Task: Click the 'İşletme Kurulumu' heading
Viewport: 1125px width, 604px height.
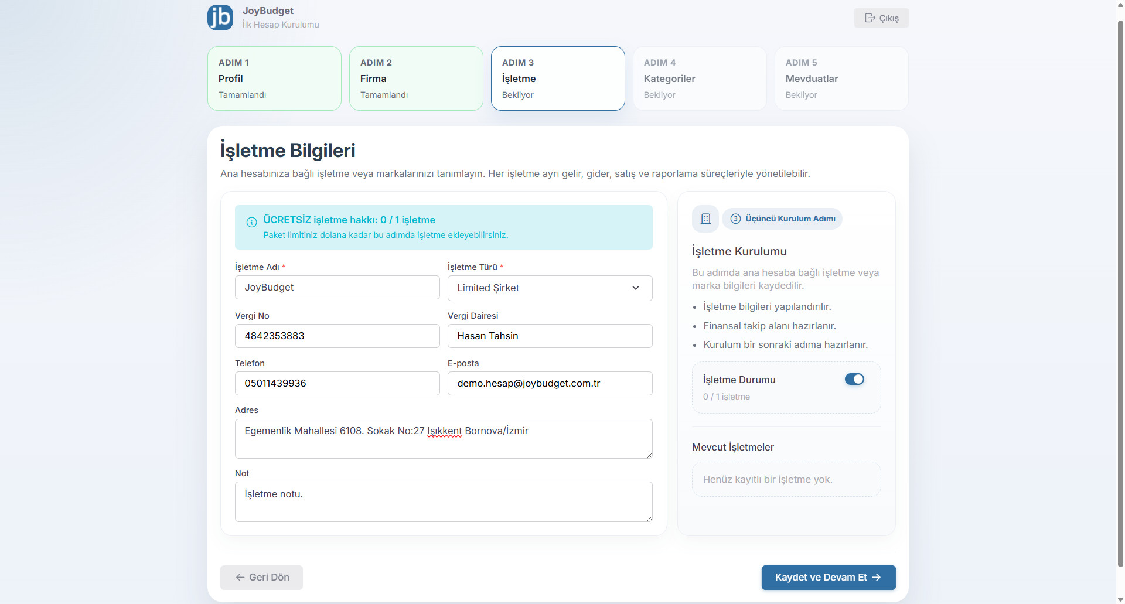Action: [739, 251]
